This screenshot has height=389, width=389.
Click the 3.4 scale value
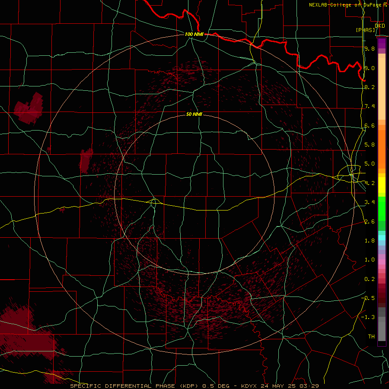point(370,202)
